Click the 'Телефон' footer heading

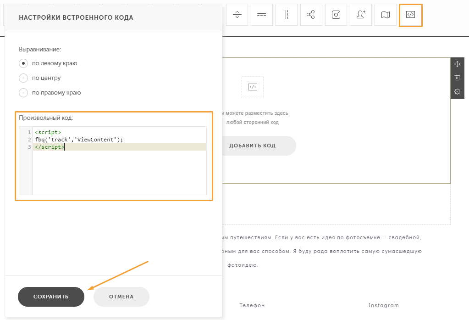(x=252, y=305)
